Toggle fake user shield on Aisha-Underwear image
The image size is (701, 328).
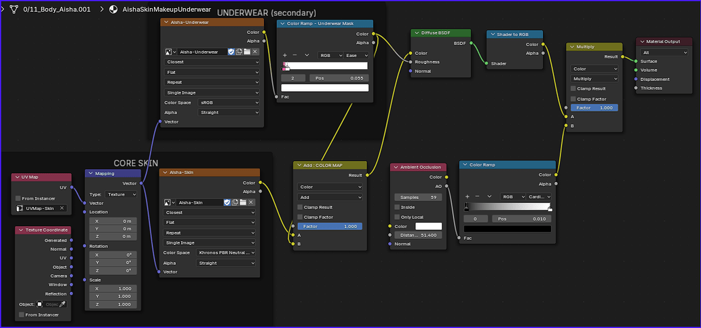click(231, 52)
